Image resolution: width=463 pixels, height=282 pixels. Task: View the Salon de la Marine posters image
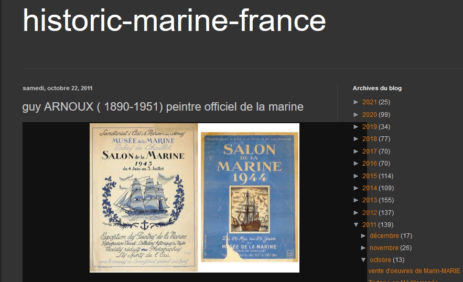tap(195, 198)
